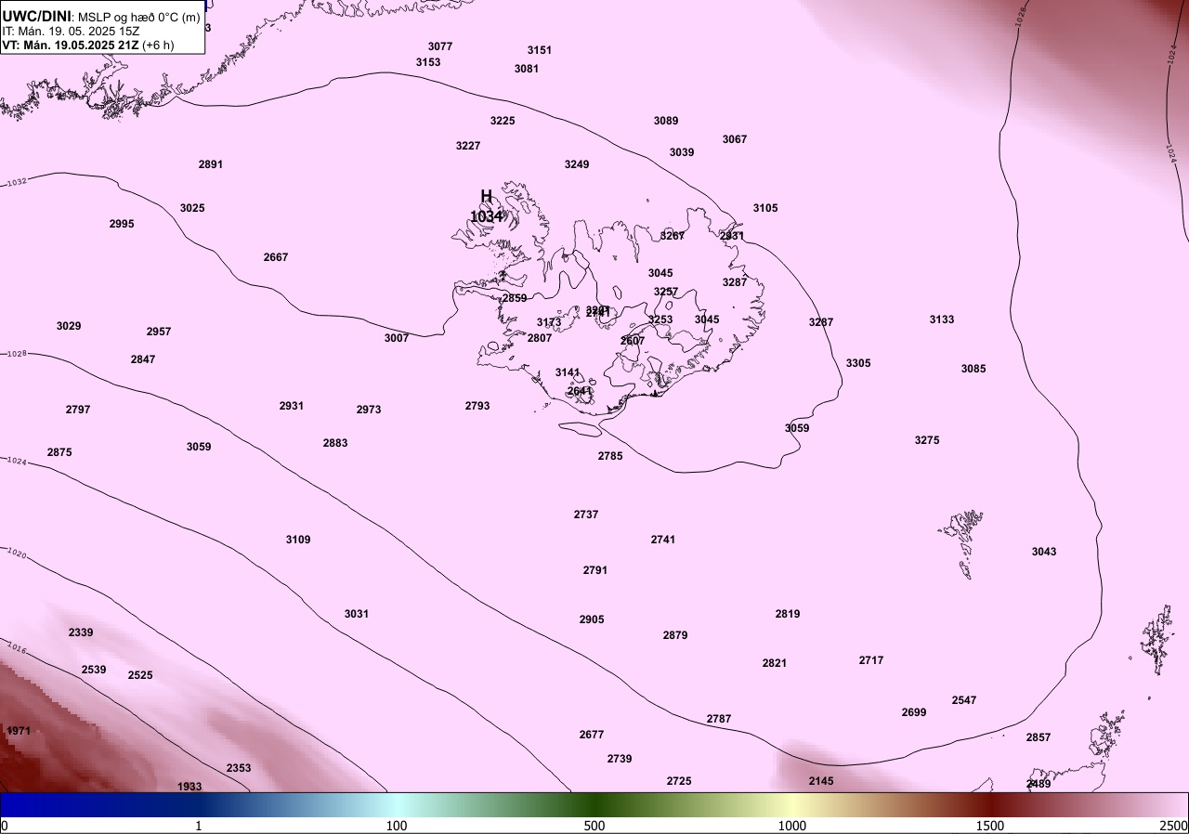Click the height value 2699

[x=914, y=712]
